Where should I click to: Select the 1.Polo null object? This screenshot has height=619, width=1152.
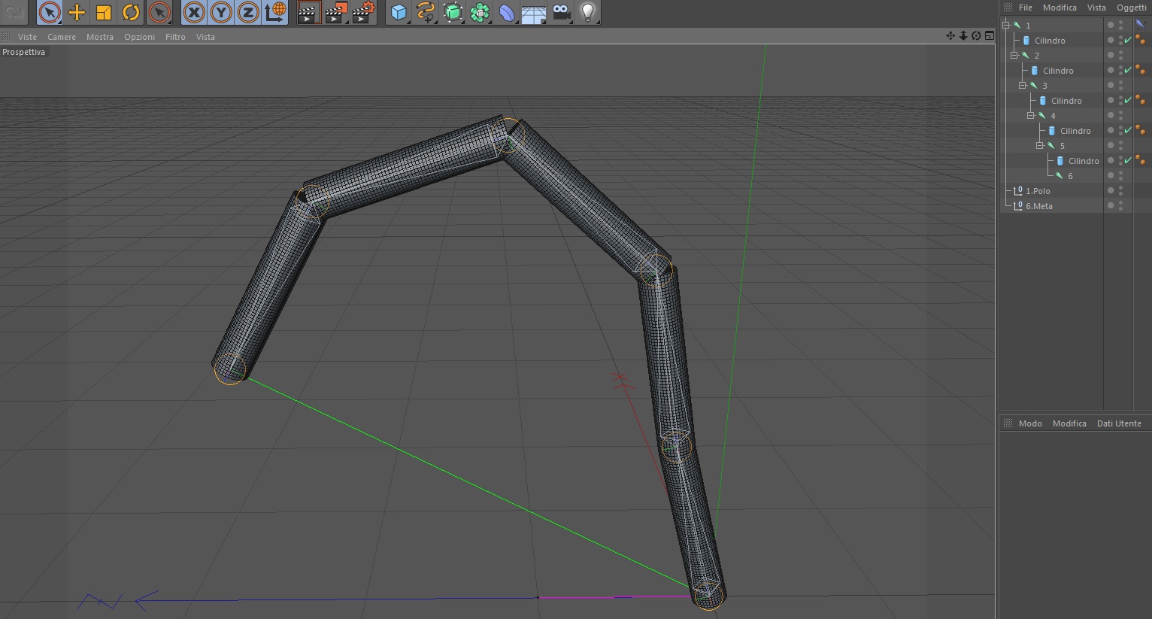click(x=1038, y=191)
